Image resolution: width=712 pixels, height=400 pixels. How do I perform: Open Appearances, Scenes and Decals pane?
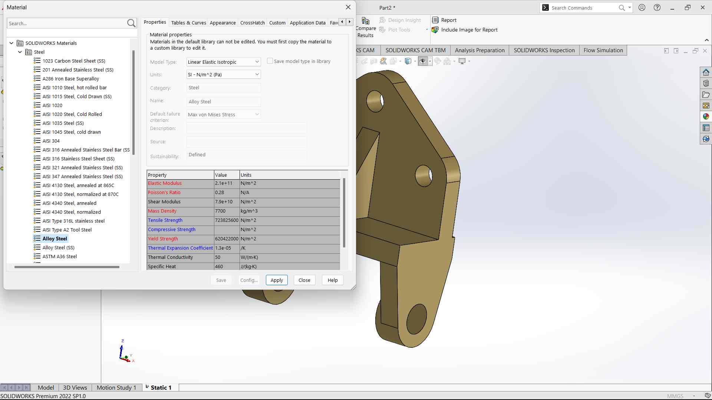coord(706,117)
